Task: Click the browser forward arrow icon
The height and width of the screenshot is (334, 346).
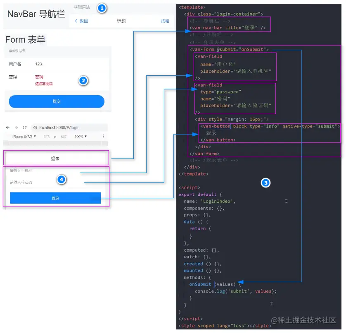Action: click(x=16, y=127)
